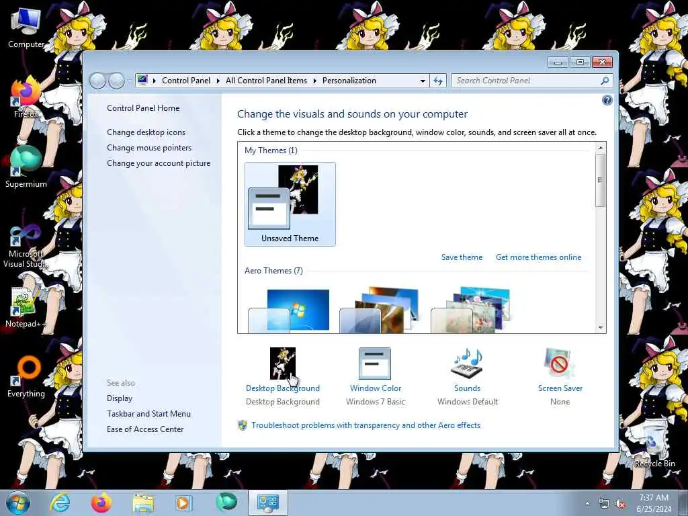
Task: Click the Sounds text link
Action: 467,388
